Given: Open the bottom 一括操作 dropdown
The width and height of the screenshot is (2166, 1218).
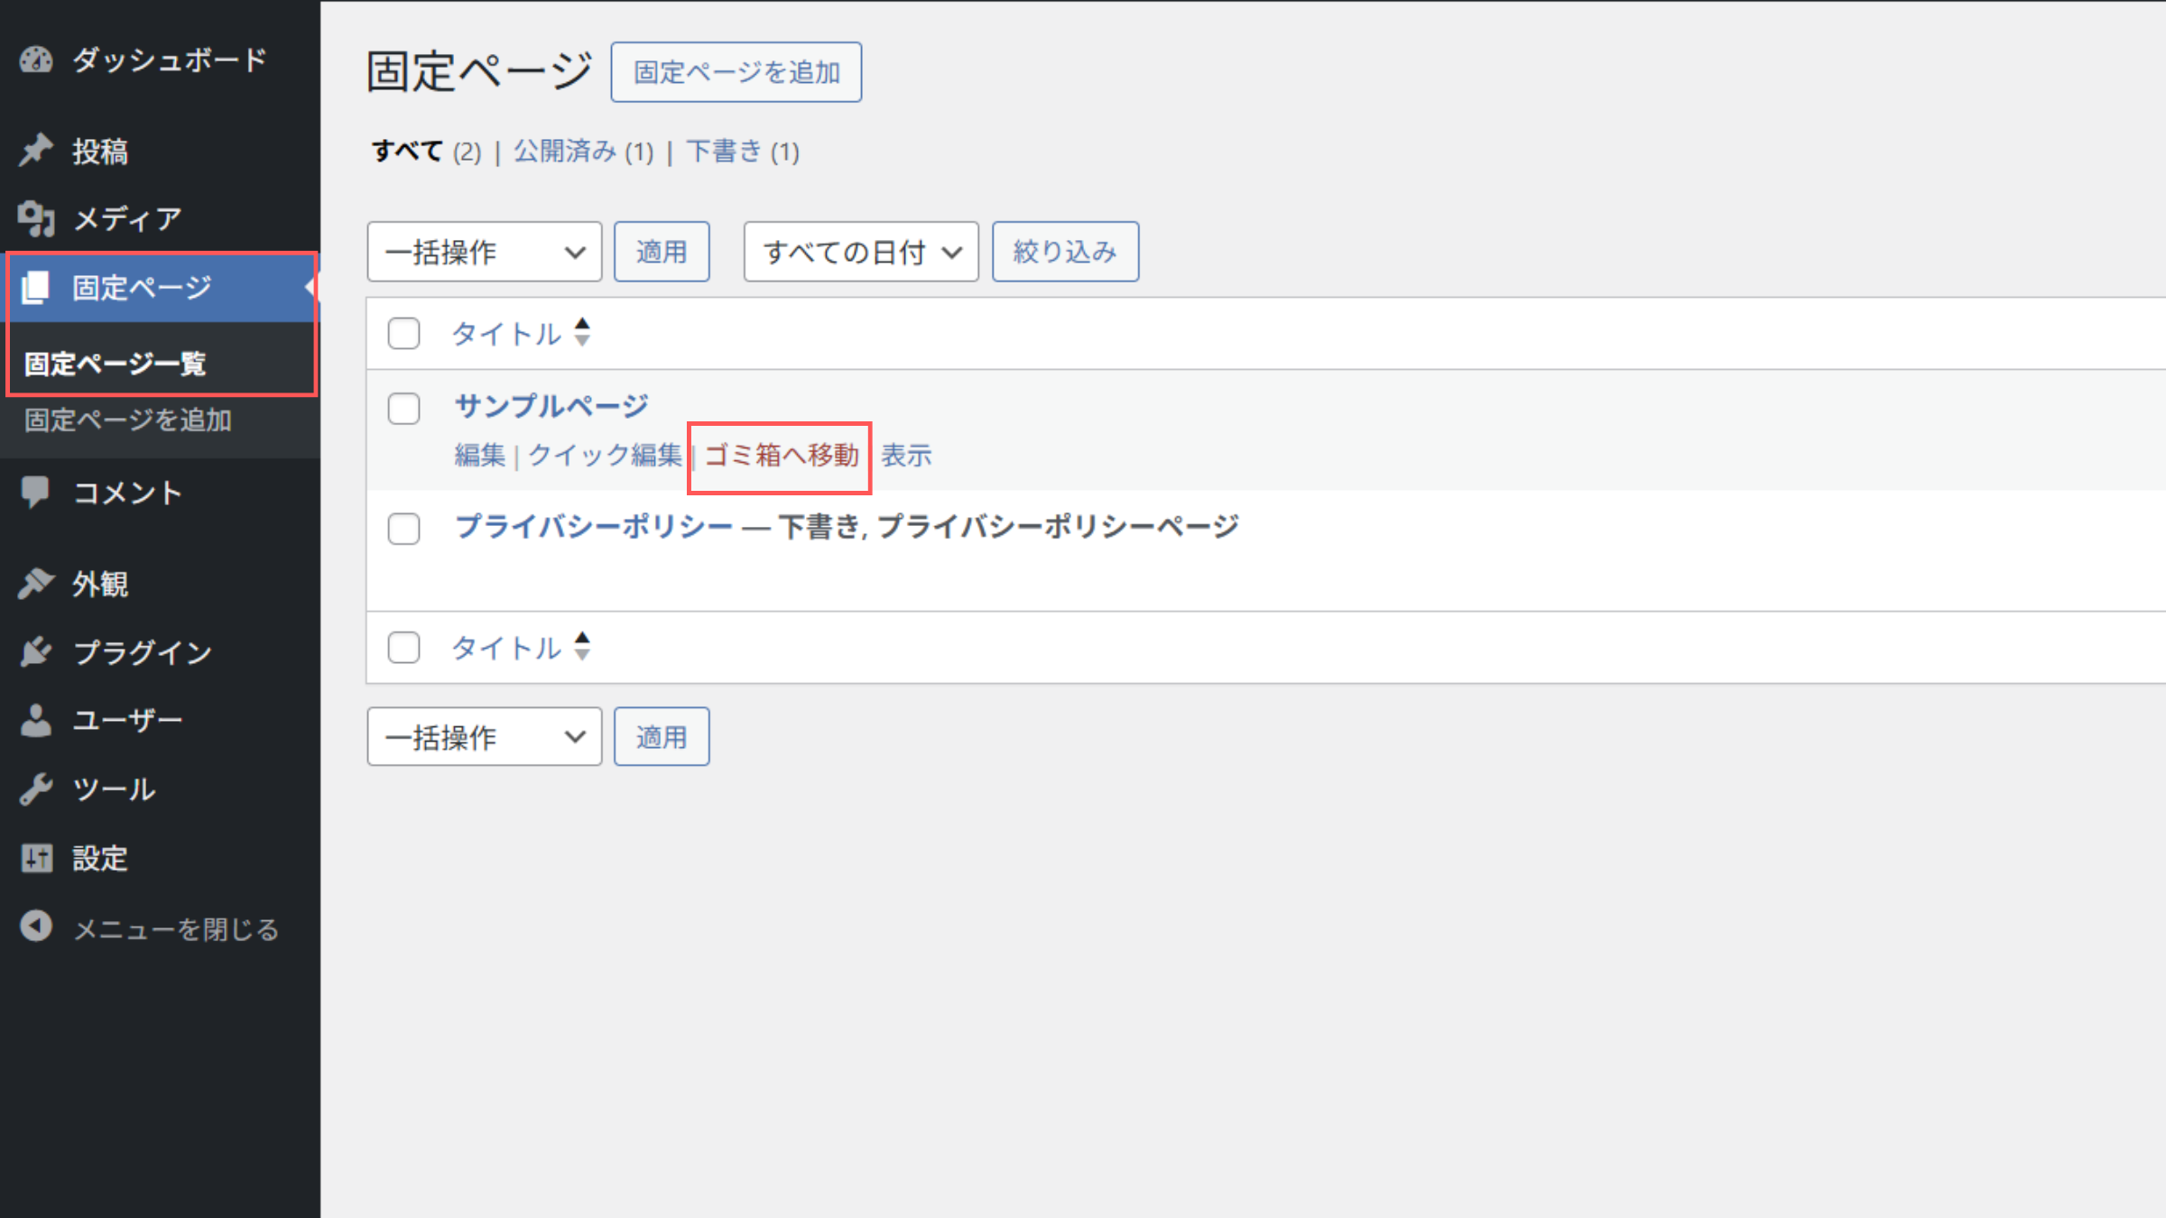Looking at the screenshot, I should (484, 737).
